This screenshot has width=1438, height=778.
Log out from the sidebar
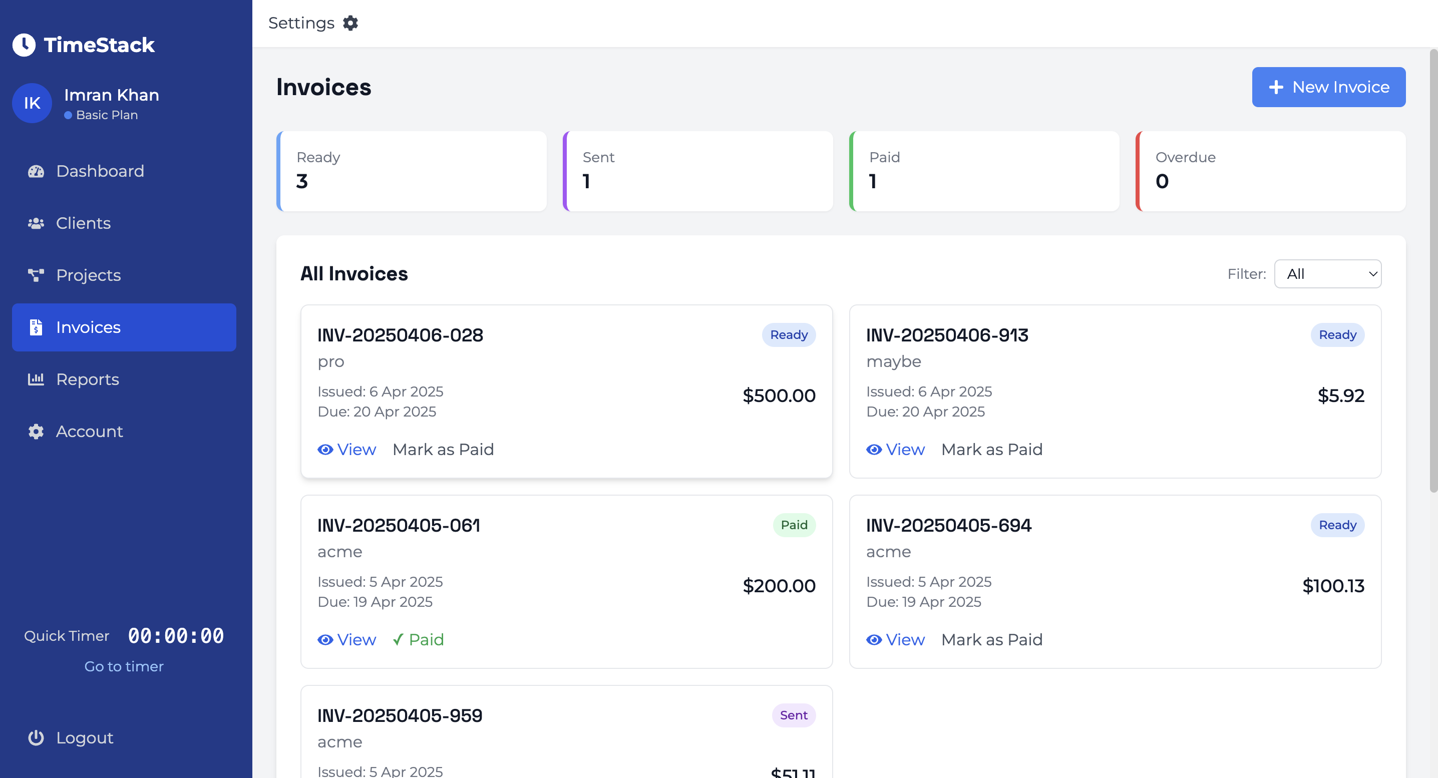(124, 738)
